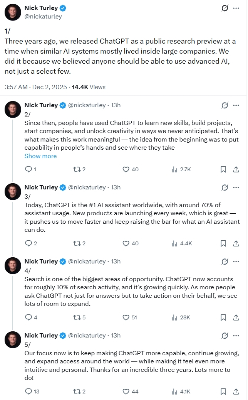The height and width of the screenshot is (400, 248).
Task: Repost the 4/ tweet with 5 reposts
Action: click(76, 317)
